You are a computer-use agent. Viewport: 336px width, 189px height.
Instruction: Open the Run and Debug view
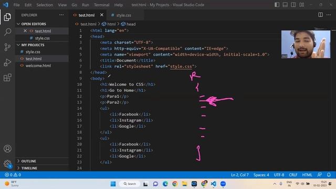pos(7,62)
